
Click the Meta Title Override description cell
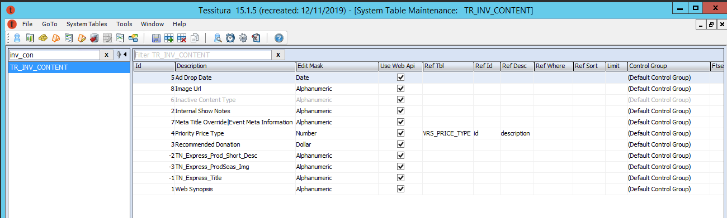tap(235, 122)
